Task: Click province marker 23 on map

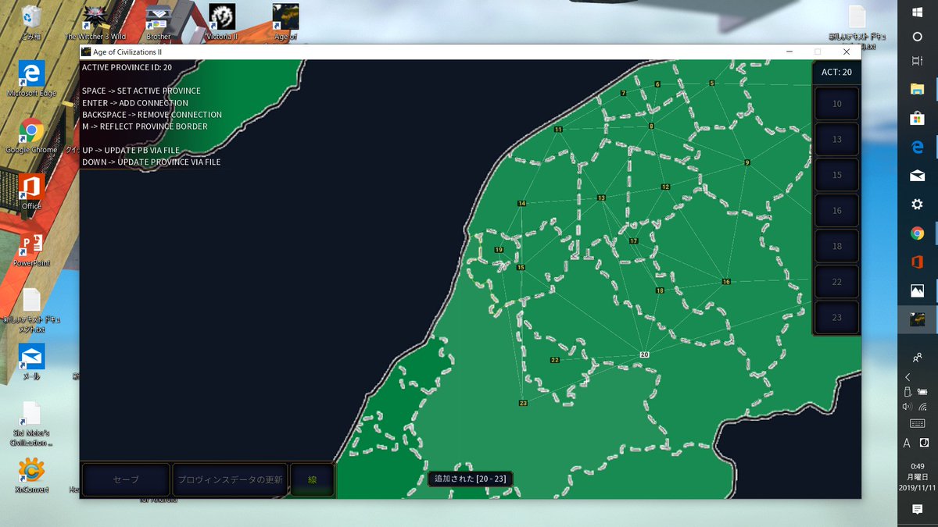Action: pyautogui.click(x=523, y=403)
